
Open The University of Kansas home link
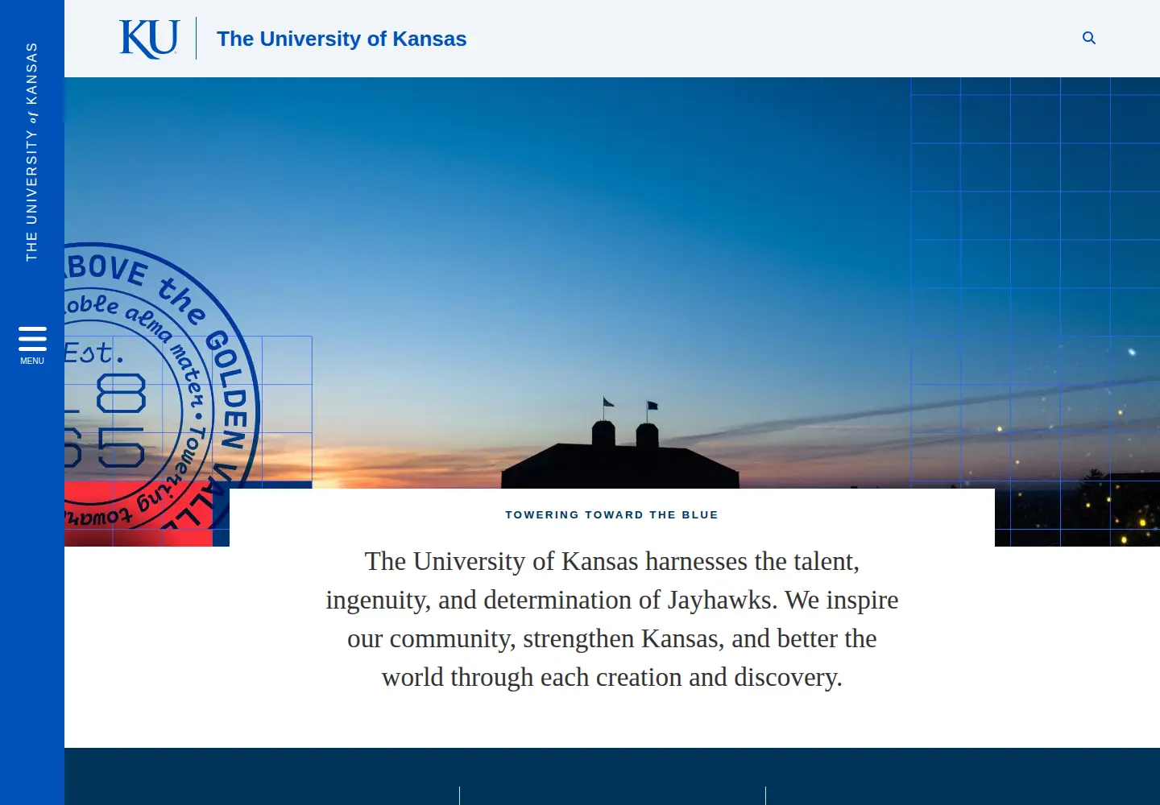(x=342, y=39)
